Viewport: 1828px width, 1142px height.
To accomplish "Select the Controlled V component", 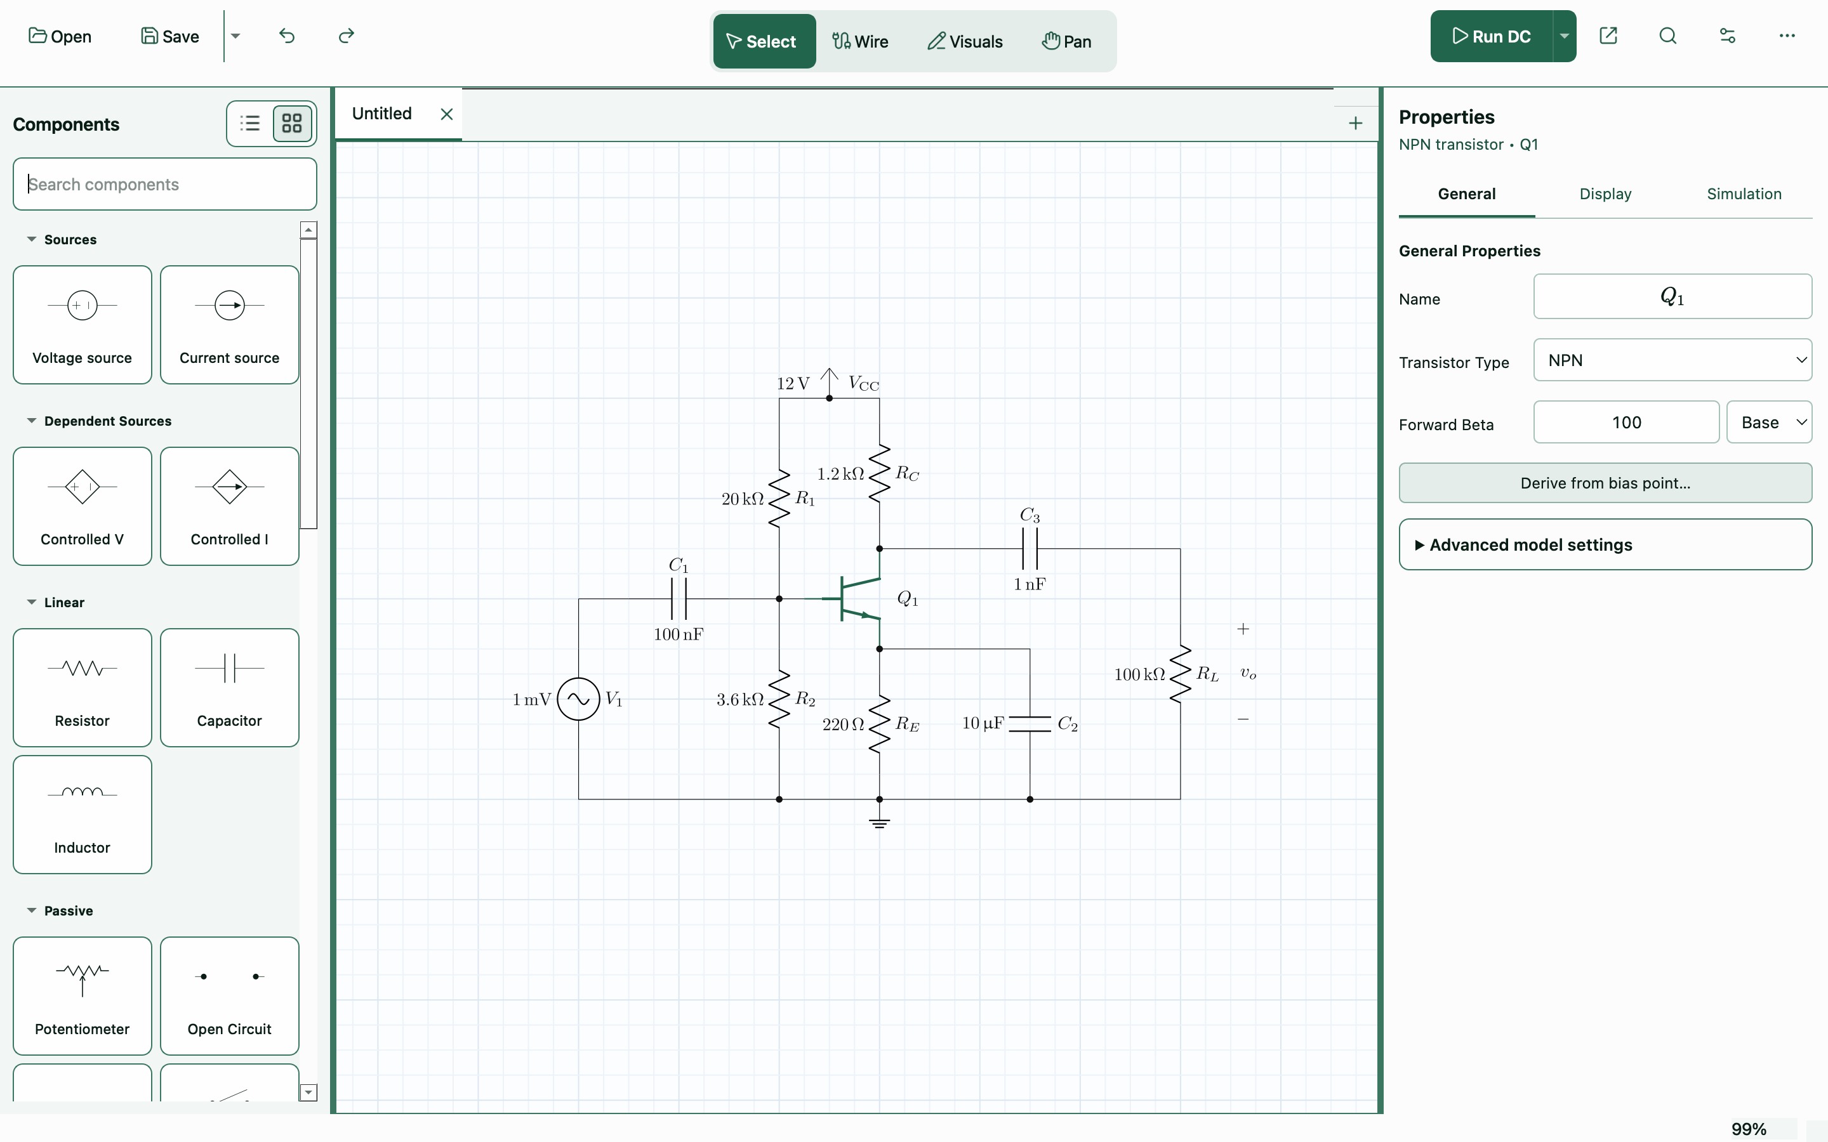I will 83,506.
